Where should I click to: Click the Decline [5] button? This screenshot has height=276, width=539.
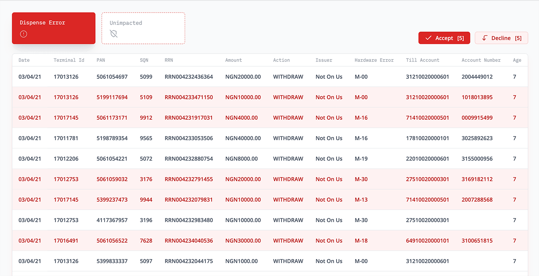click(501, 38)
